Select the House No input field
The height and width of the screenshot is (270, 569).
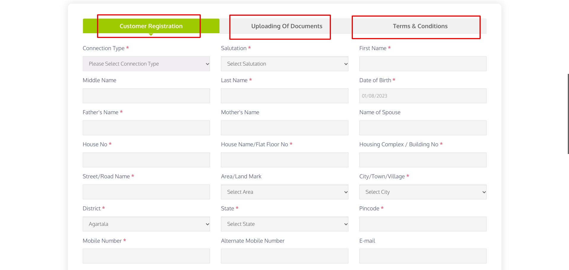pyautogui.click(x=146, y=160)
